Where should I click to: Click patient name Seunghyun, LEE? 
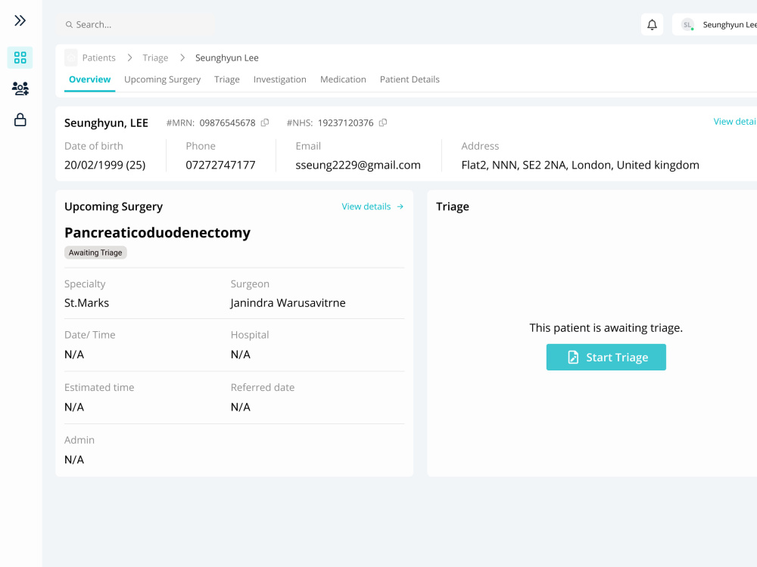(x=106, y=123)
